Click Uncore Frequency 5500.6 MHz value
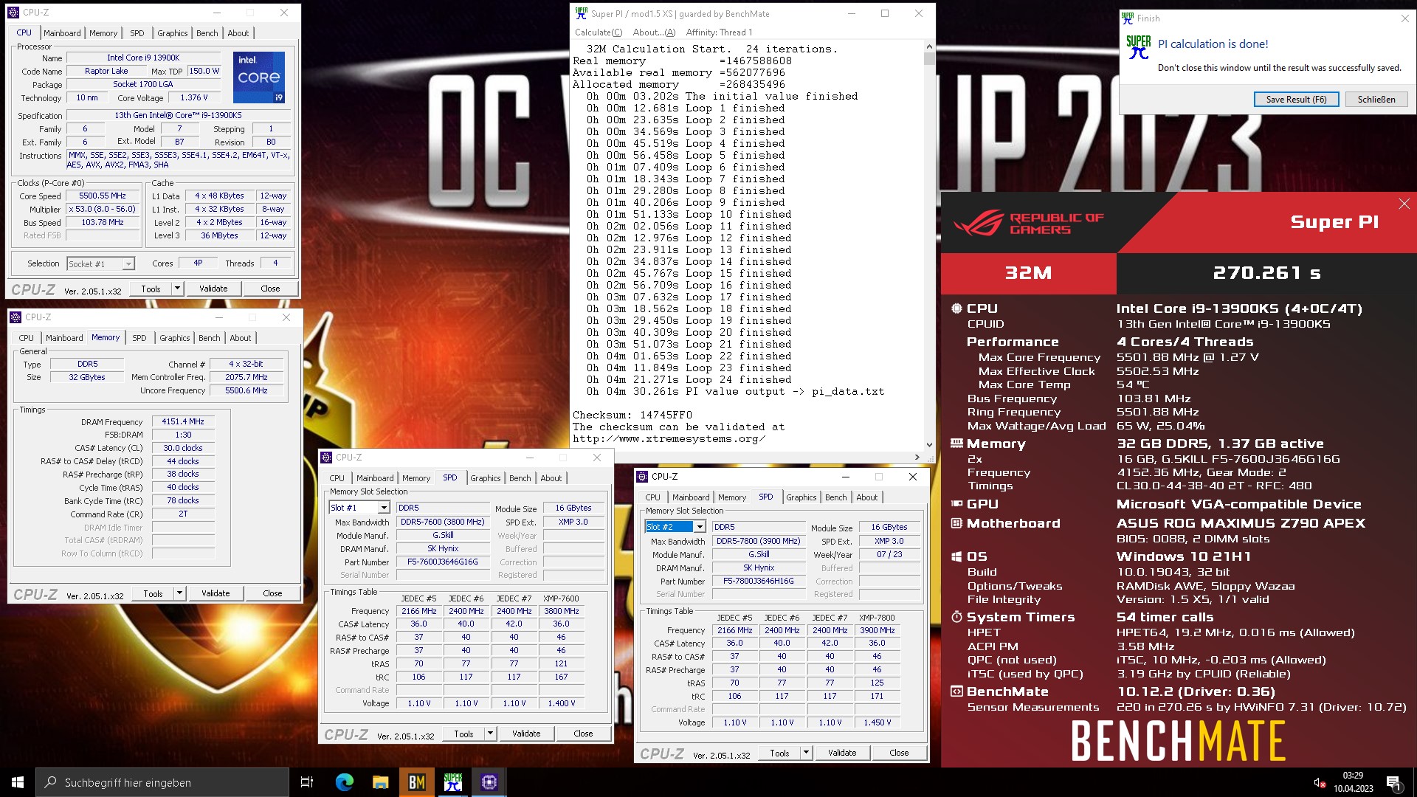Viewport: 1417px width, 797px height. (246, 391)
